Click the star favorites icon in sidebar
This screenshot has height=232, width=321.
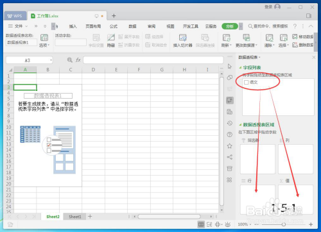coord(230,146)
